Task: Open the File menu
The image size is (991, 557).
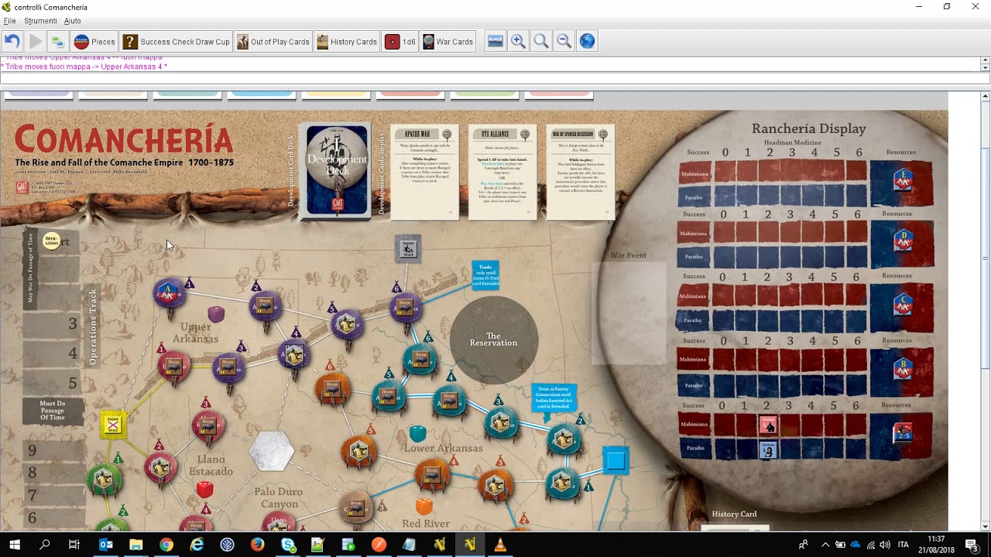Action: pyautogui.click(x=10, y=21)
